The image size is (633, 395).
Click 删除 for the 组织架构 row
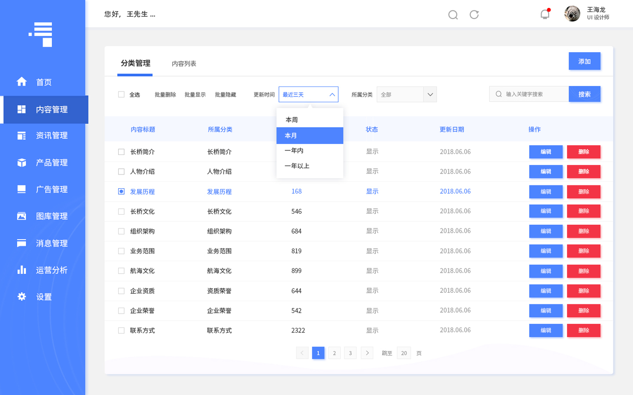tap(583, 231)
